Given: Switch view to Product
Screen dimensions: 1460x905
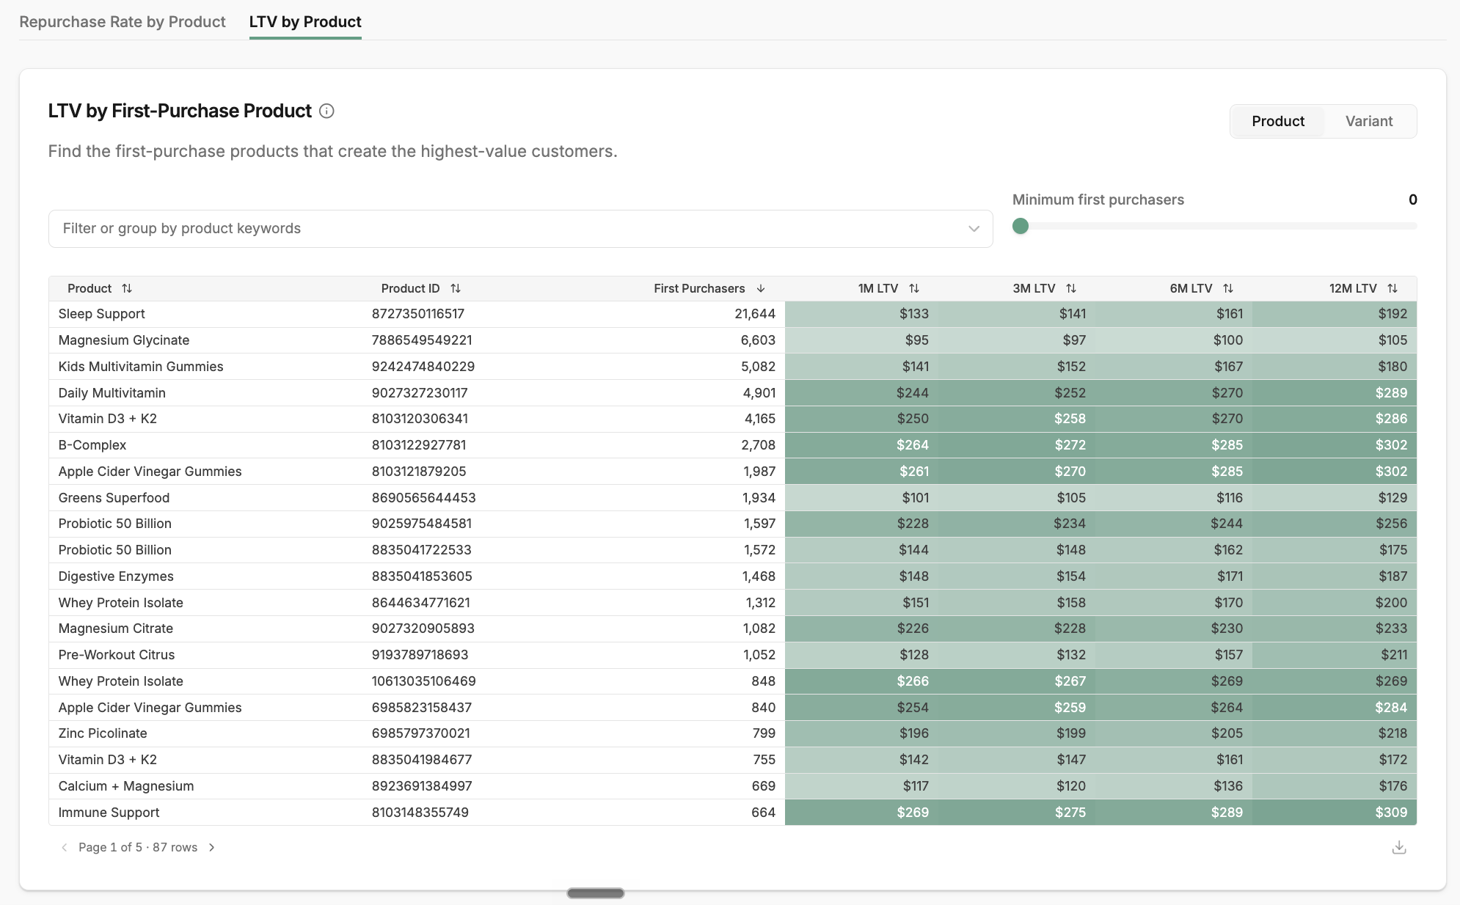Looking at the screenshot, I should coord(1278,121).
